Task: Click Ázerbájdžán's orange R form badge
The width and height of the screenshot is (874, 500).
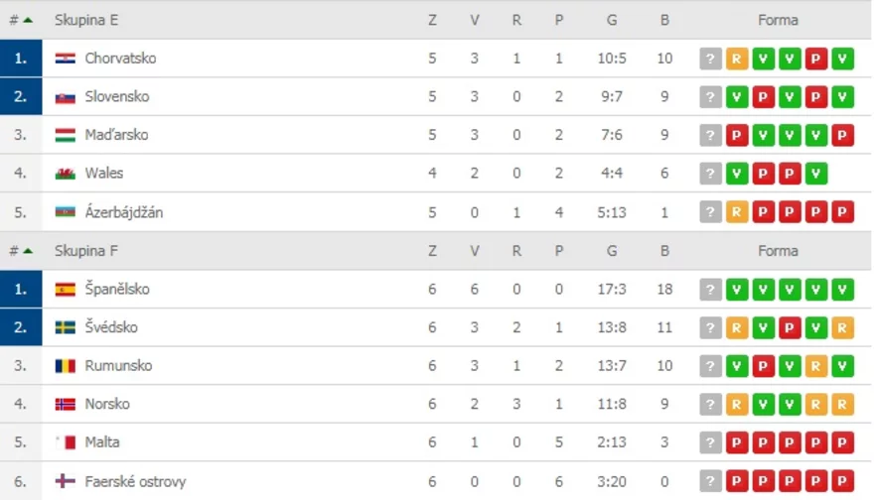Action: tap(736, 212)
